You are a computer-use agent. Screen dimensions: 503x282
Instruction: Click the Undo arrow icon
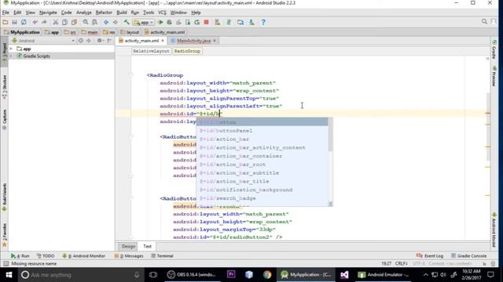point(35,22)
